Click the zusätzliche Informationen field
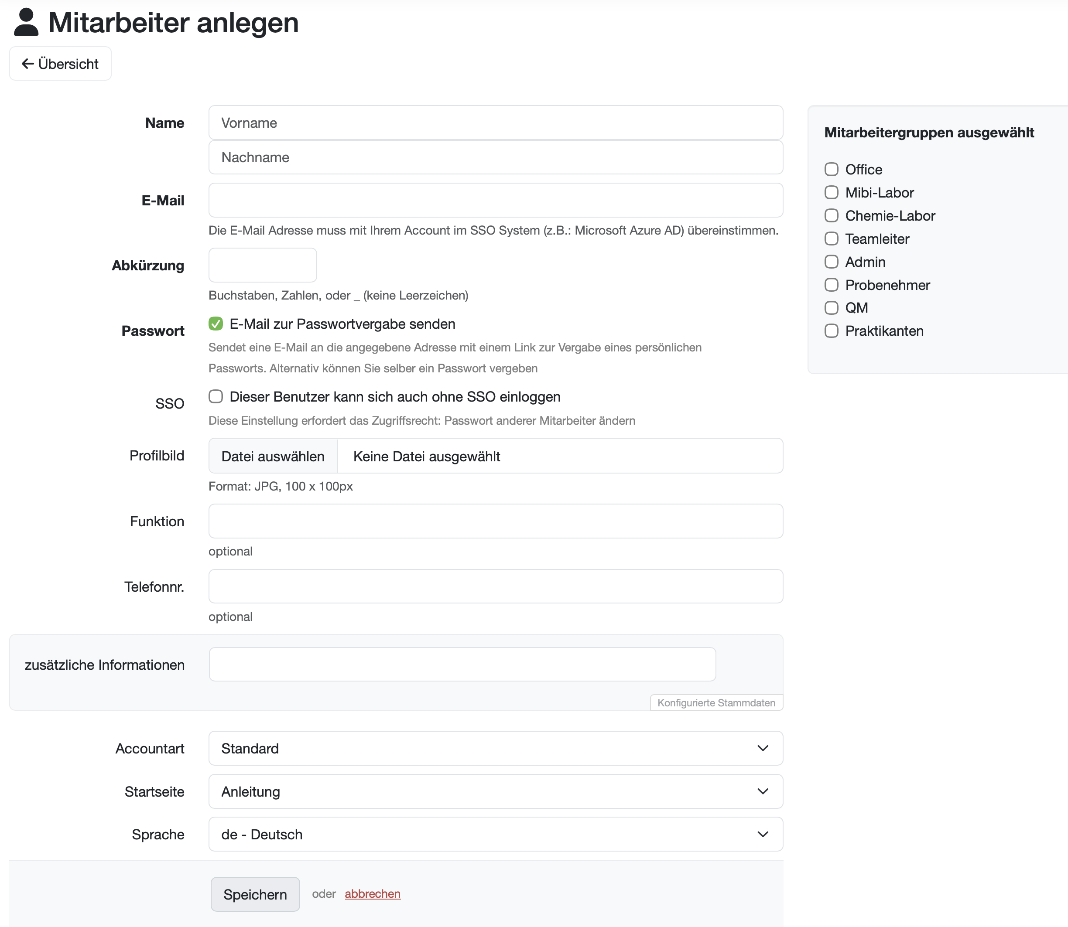This screenshot has width=1068, height=927. [x=462, y=664]
